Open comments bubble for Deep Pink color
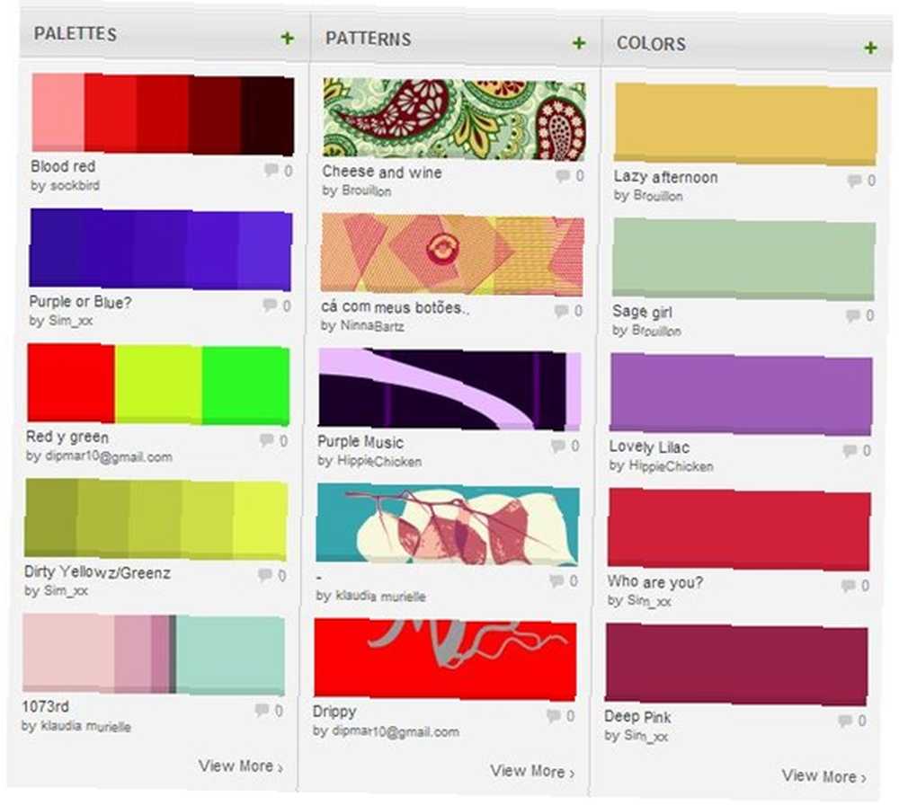The width and height of the screenshot is (899, 805). (x=844, y=721)
